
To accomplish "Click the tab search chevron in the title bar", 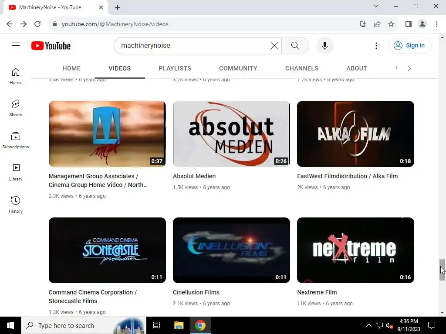I will pyautogui.click(x=376, y=6).
